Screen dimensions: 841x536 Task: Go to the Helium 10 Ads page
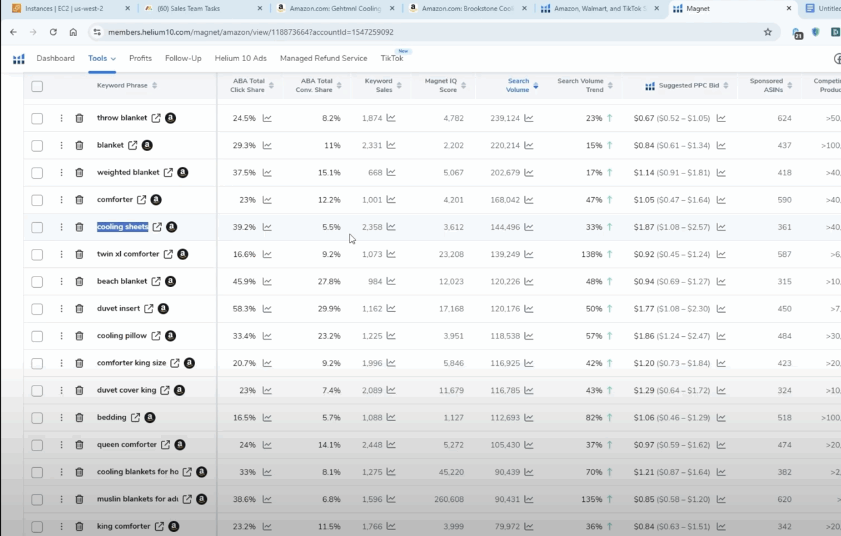pyautogui.click(x=240, y=58)
